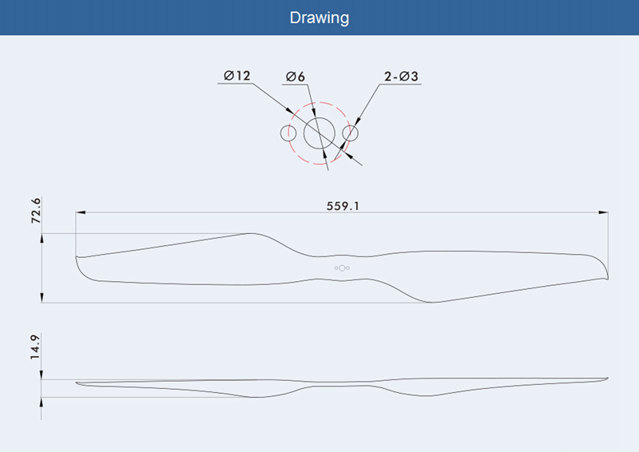This screenshot has width=639, height=452.
Task: Click the left arrowhead of 559.1 dimension
Action: point(81,212)
